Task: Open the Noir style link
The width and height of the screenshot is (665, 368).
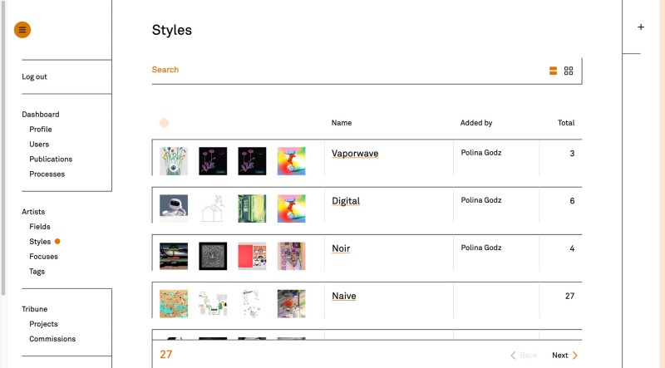Action: [x=341, y=248]
